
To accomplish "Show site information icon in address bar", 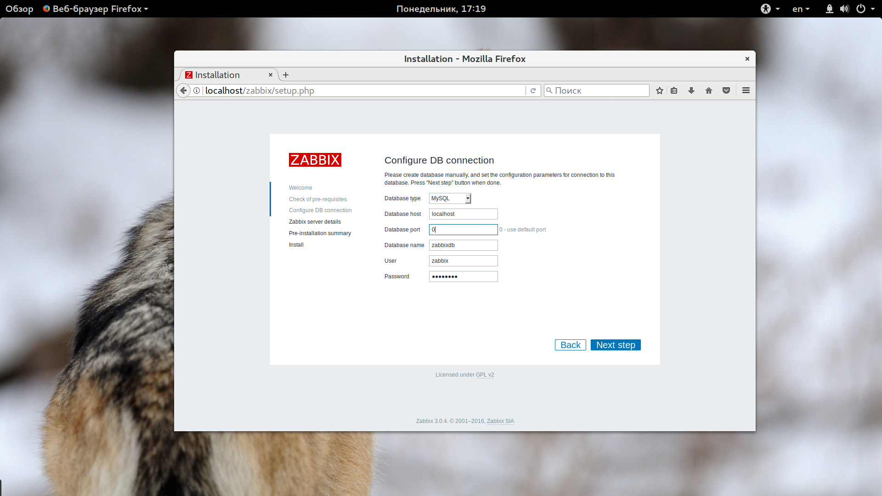I will [x=197, y=90].
